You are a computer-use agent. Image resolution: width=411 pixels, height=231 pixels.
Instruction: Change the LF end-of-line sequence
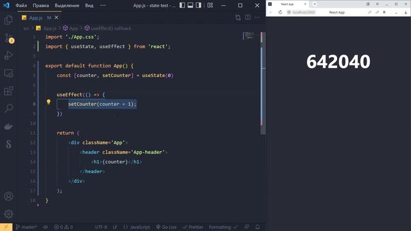[115, 227]
